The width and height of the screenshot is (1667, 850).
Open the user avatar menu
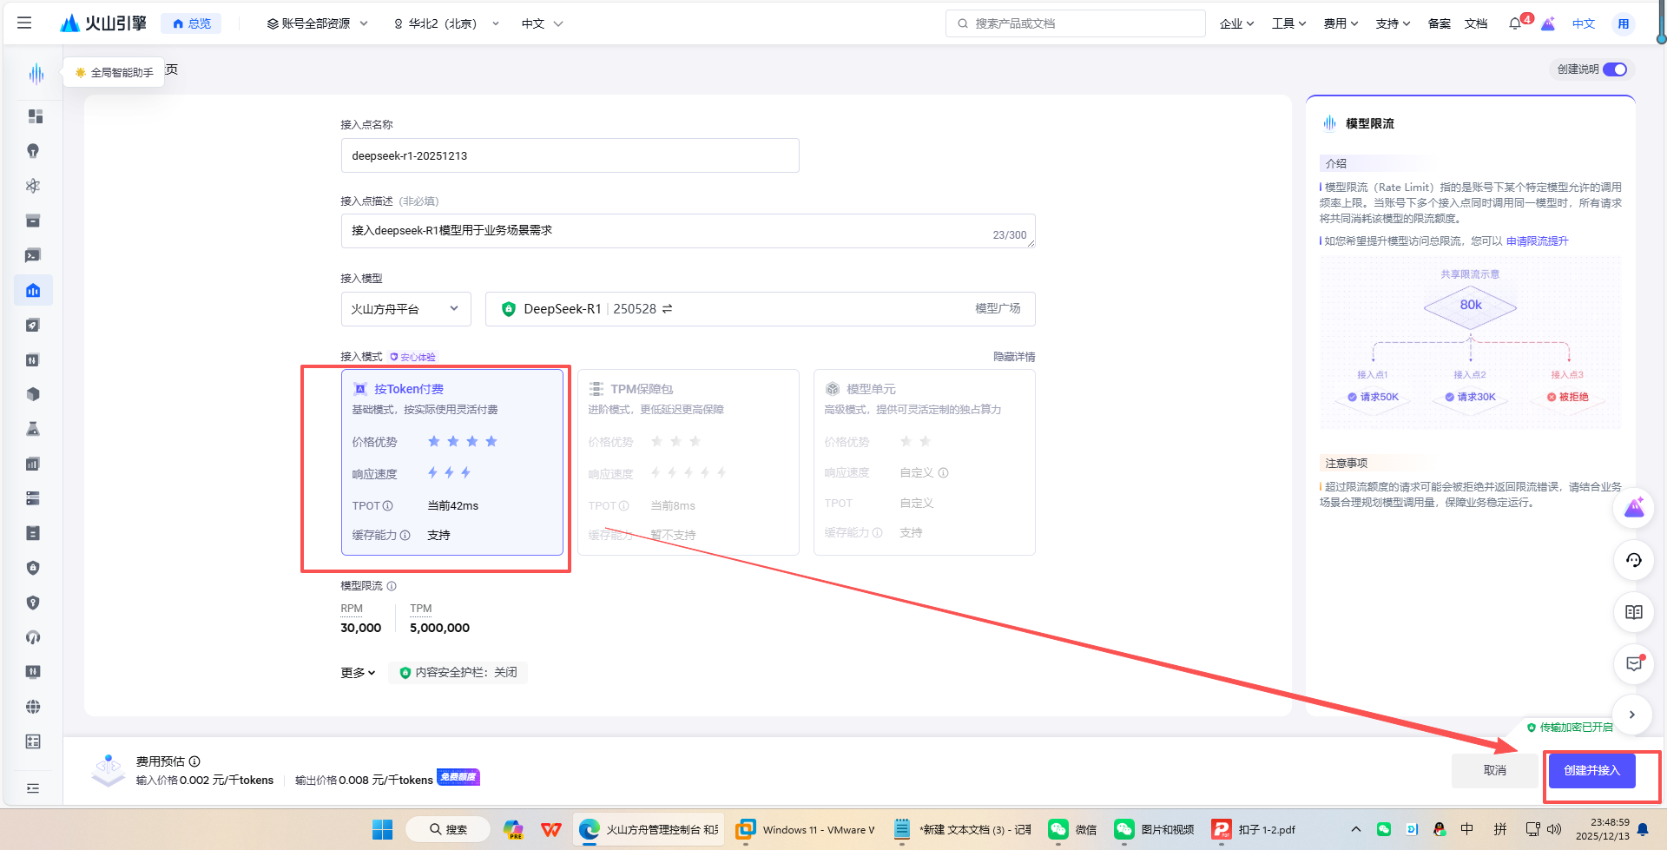click(1623, 23)
